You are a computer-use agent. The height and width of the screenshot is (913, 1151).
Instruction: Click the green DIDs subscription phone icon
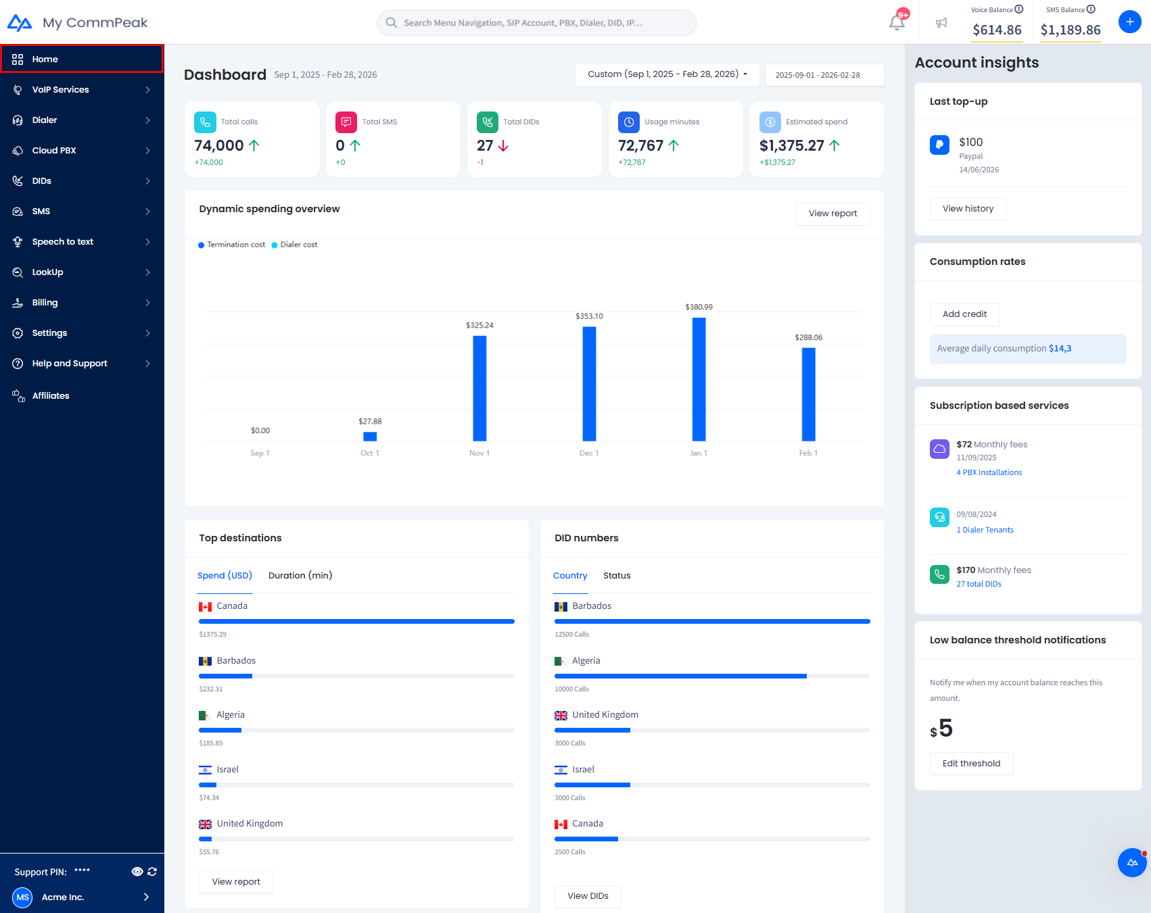click(x=939, y=574)
